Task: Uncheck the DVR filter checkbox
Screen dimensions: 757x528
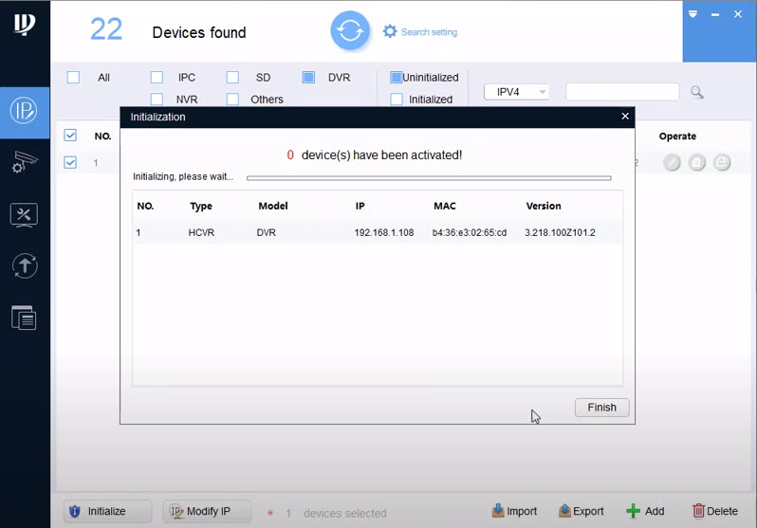Action: (x=308, y=78)
